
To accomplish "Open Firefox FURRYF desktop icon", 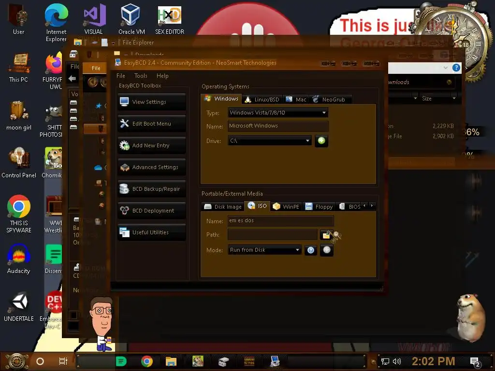I will [54, 71].
